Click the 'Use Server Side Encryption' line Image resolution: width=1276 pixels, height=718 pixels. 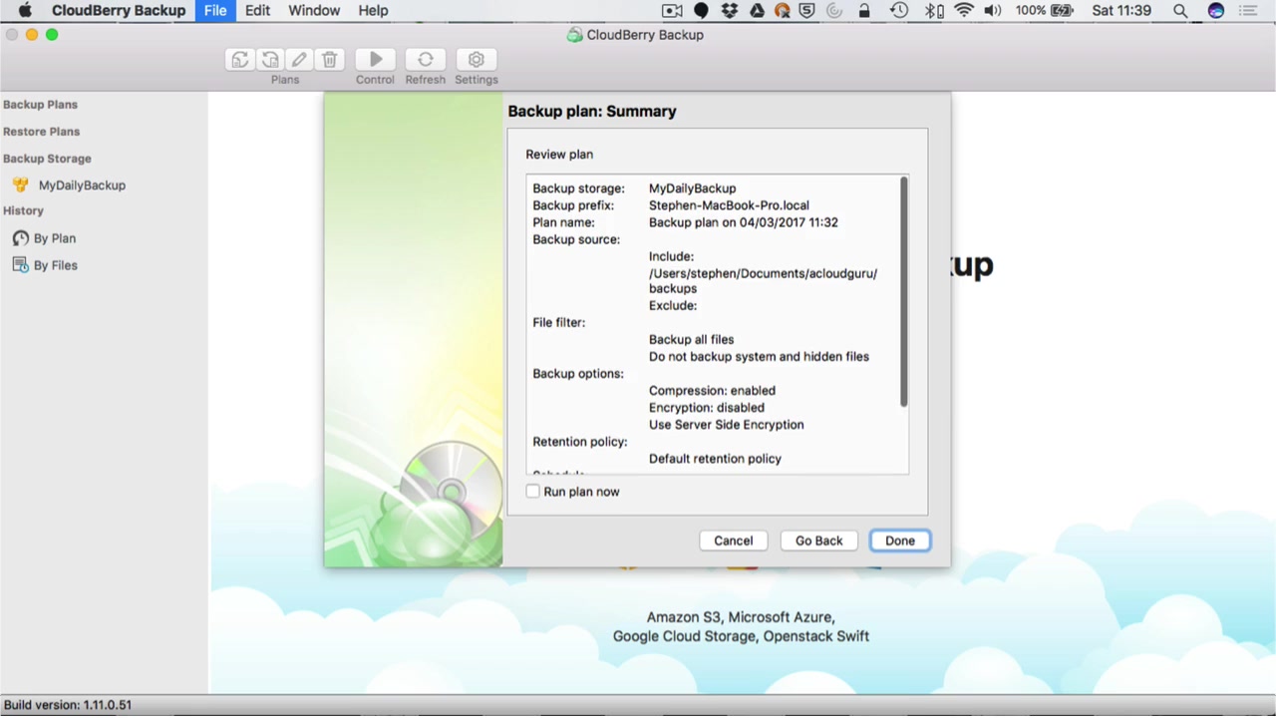727,425
